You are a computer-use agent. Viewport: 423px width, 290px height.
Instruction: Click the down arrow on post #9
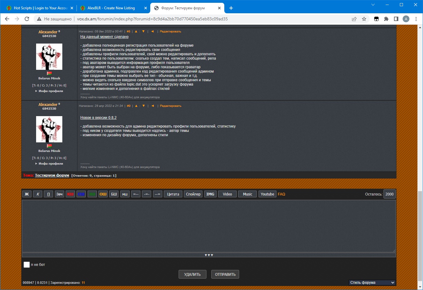(x=143, y=106)
